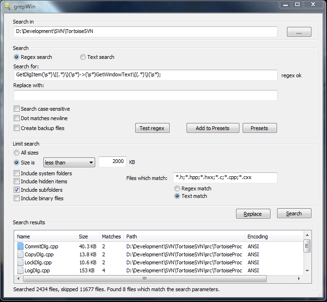Click the CopyDlg.cpp file icon

(20, 254)
